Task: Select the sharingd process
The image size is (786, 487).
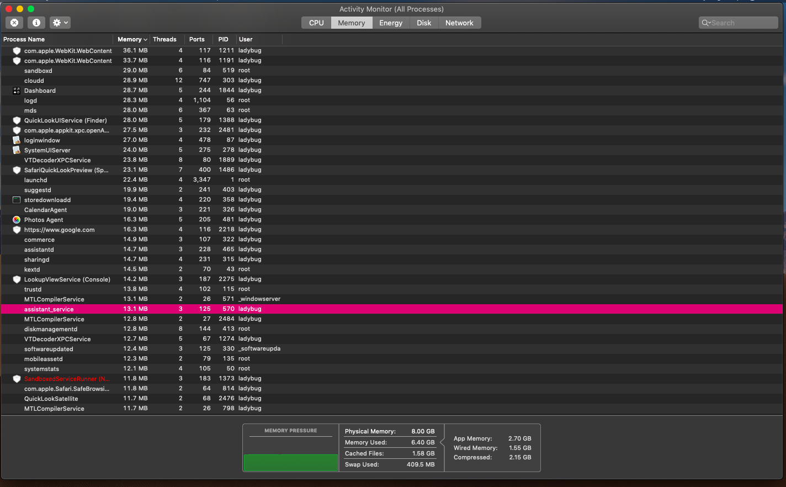Action: click(x=391, y=260)
